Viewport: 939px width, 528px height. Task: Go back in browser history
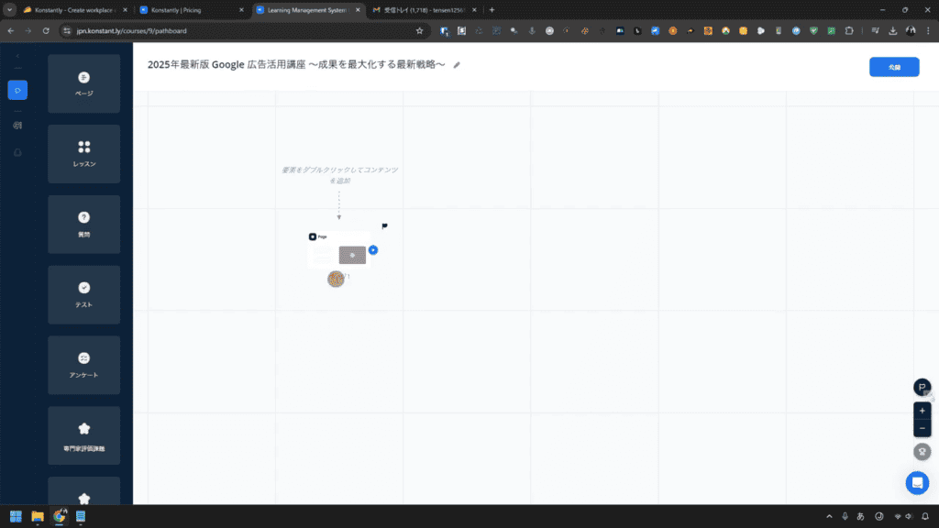click(11, 30)
